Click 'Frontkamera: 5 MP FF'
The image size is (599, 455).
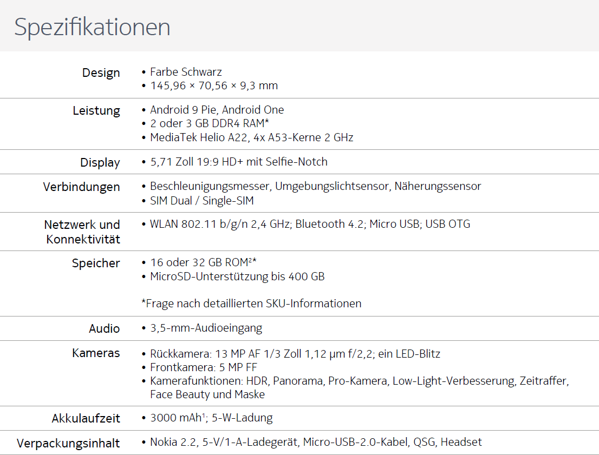204,367
